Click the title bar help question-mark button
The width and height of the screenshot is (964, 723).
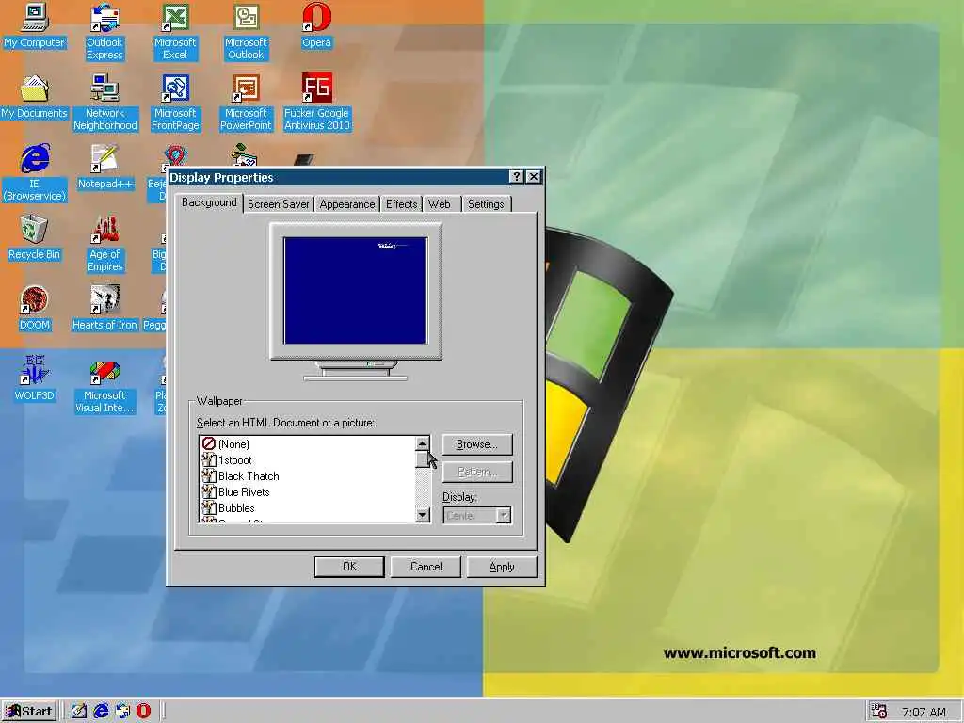(517, 177)
